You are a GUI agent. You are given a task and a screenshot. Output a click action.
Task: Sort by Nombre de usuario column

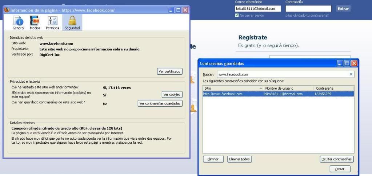(288, 88)
